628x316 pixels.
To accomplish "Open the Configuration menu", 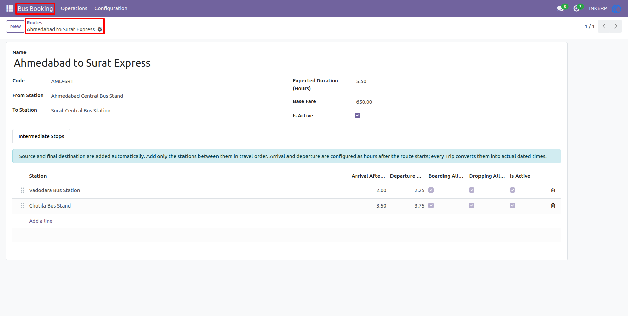I will 111,8.
